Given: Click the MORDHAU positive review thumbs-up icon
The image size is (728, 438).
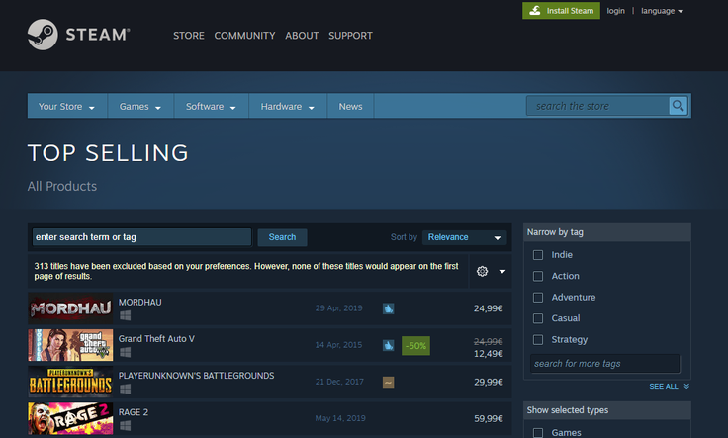Looking at the screenshot, I should (388, 308).
